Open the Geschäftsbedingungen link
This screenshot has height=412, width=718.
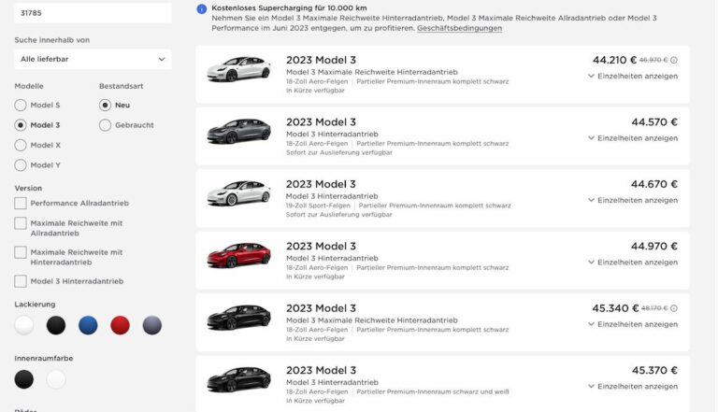pyautogui.click(x=459, y=28)
